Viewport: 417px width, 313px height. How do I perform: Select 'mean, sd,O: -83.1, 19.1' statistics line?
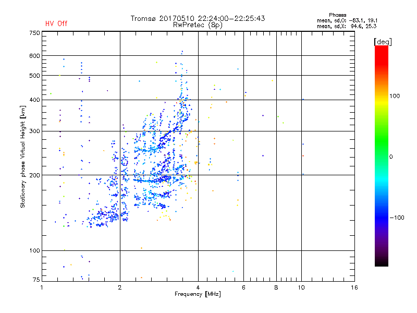(347, 20)
